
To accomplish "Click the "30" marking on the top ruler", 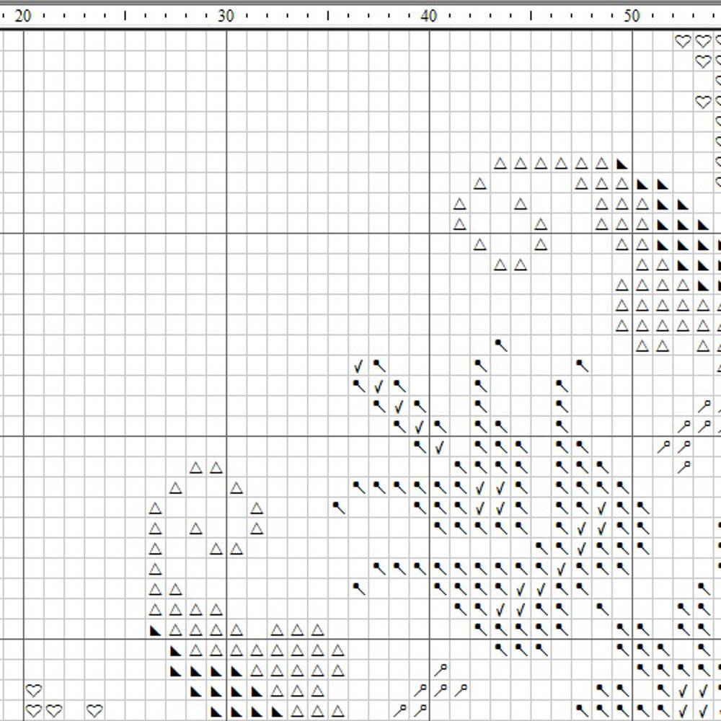I will point(226,16).
